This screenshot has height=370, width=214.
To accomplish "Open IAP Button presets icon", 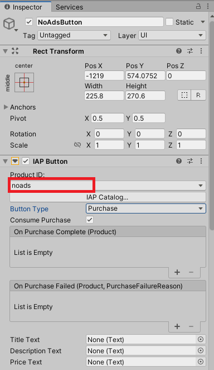I will tap(190, 161).
